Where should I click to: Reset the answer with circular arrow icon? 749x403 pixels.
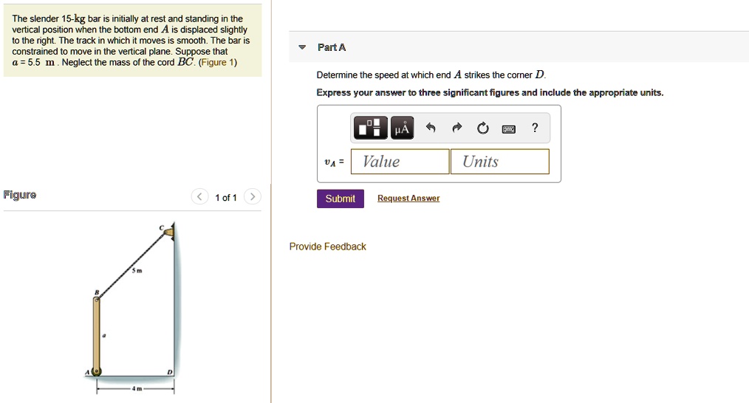pos(482,128)
